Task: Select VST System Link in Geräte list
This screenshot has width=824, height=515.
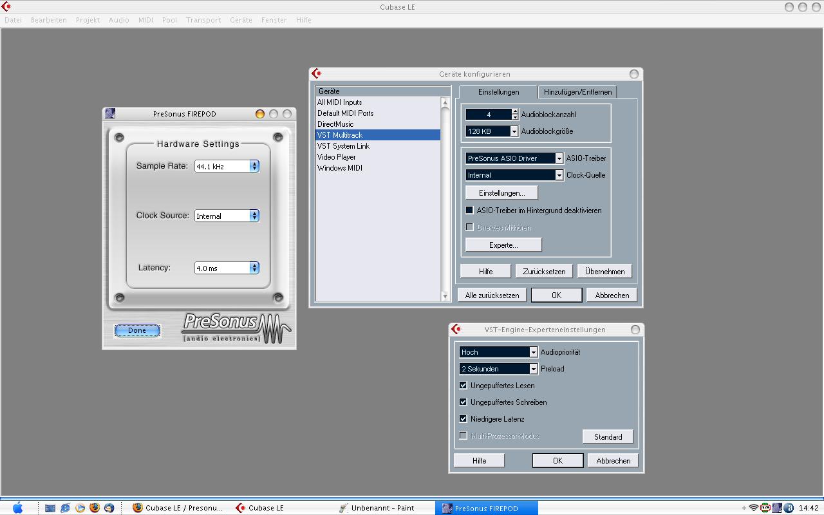Action: point(378,146)
